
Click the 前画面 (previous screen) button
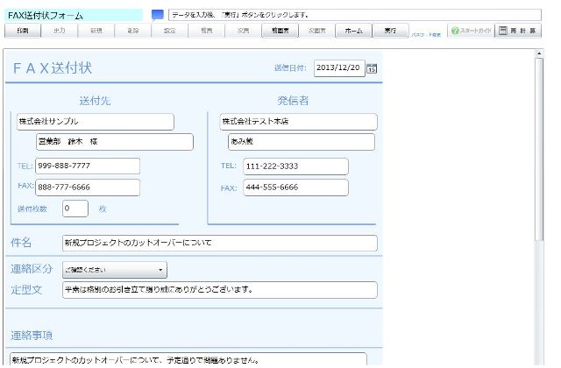[x=277, y=30]
